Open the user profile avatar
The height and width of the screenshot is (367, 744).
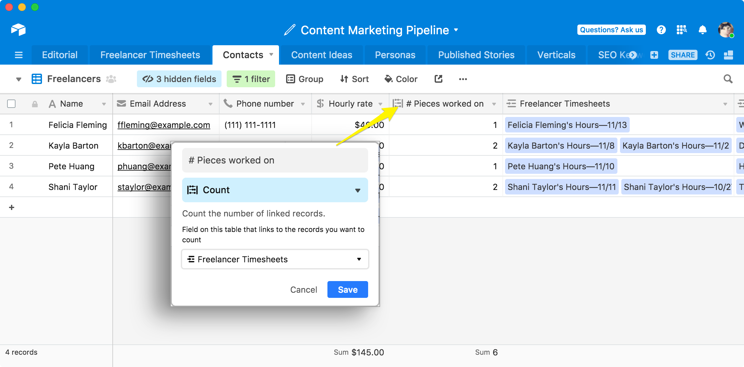pos(726,30)
